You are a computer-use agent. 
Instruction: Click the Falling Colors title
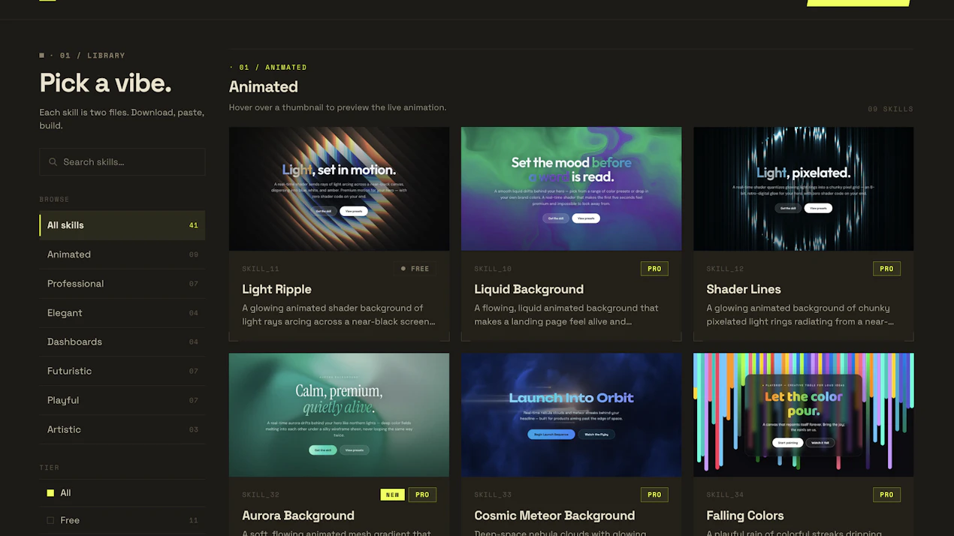(745, 516)
